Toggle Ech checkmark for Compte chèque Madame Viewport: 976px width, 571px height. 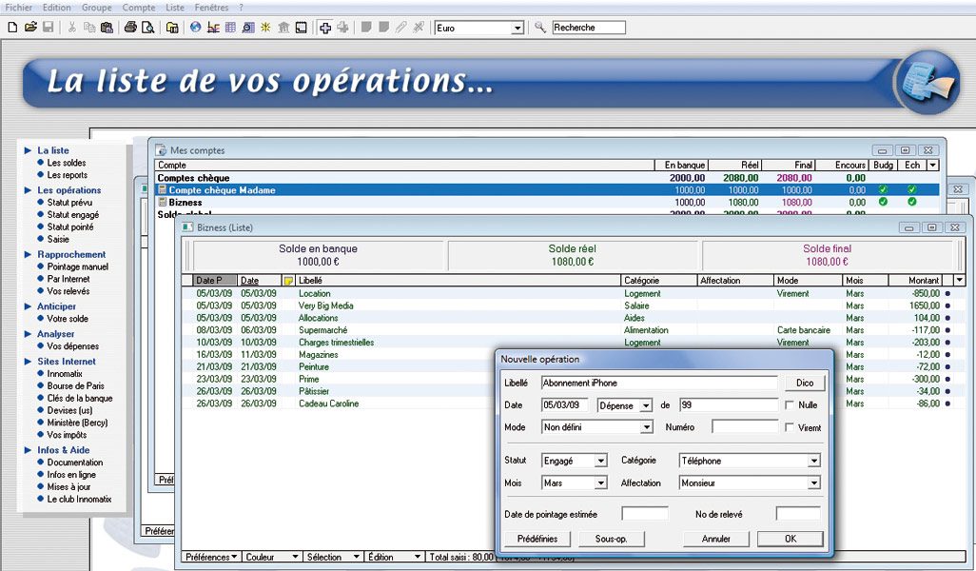912,189
